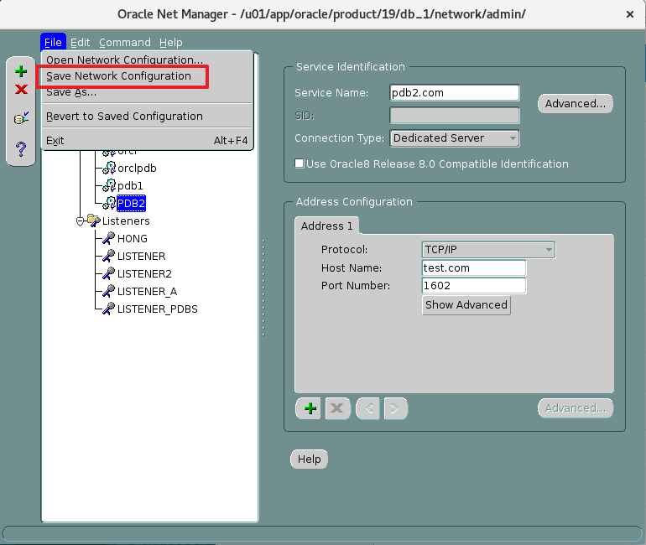
Task: Choose Open Network Configuration... menu item
Action: tap(148, 60)
